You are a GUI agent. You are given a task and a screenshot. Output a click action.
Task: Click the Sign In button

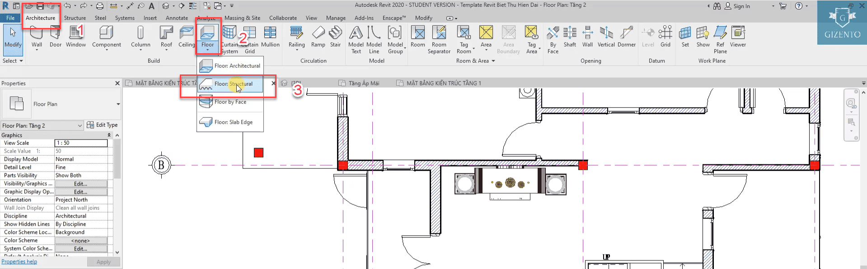coord(737,6)
